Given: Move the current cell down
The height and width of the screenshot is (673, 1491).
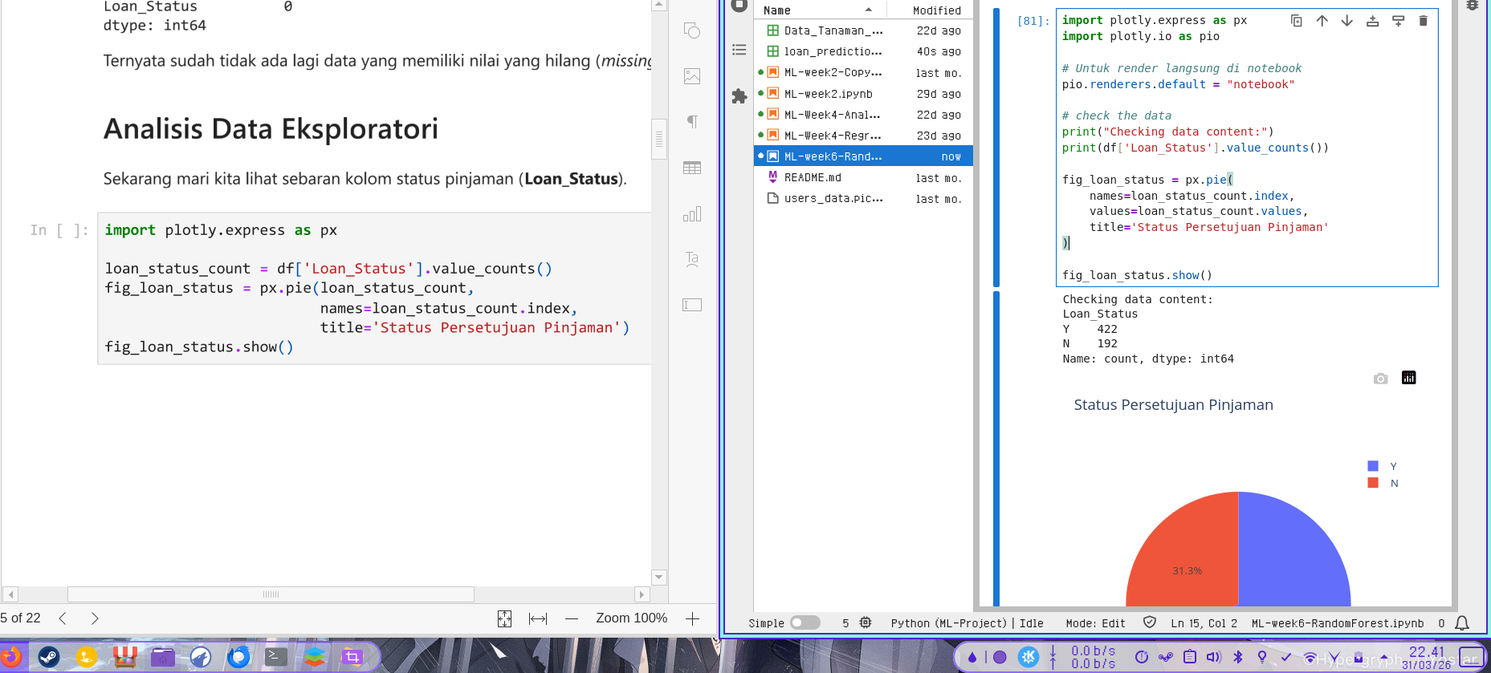Looking at the screenshot, I should [x=1346, y=21].
